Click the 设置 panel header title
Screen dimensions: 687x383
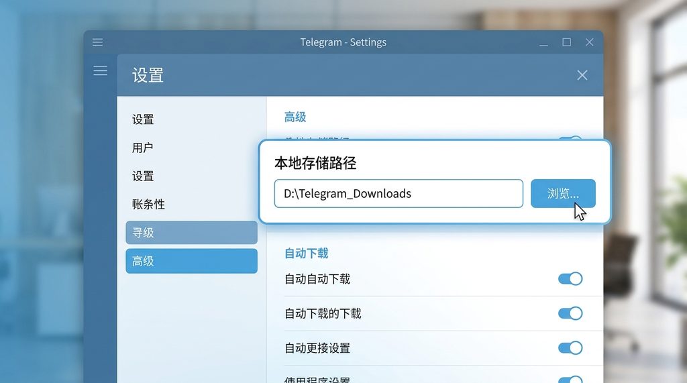click(x=148, y=75)
